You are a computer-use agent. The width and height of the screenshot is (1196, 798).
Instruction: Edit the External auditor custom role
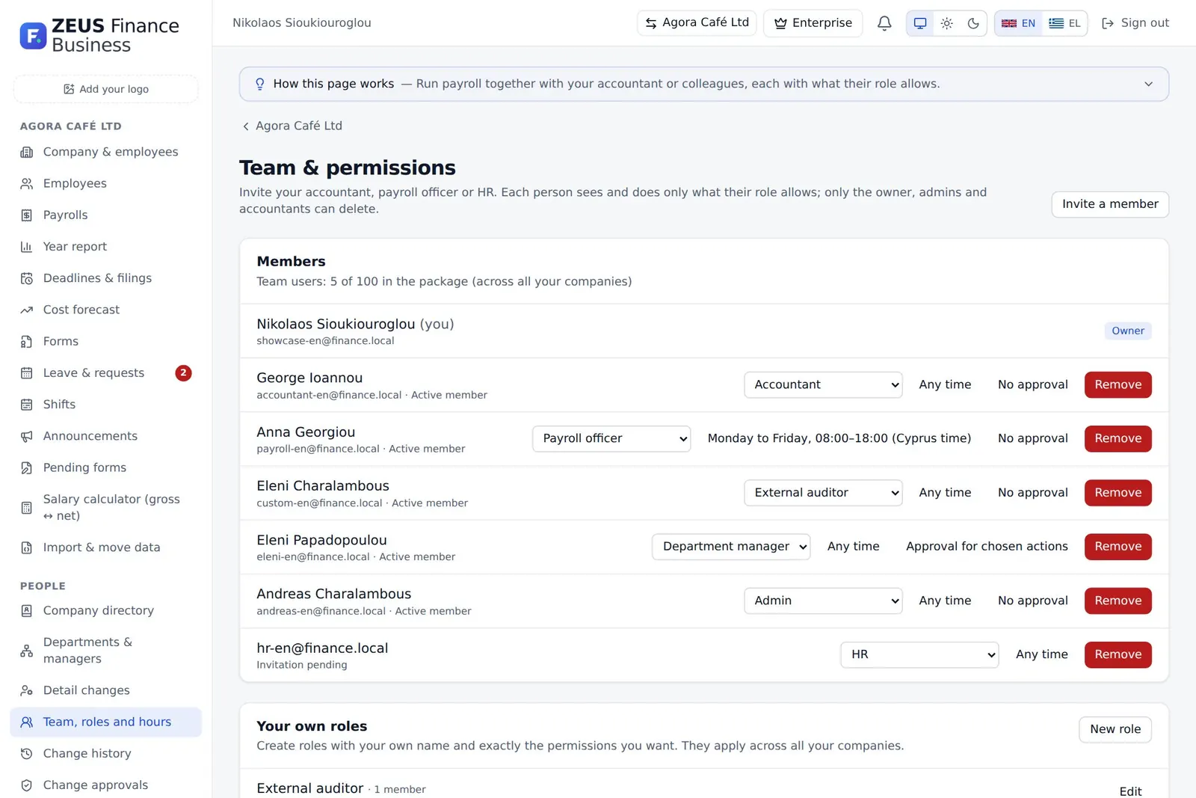[1130, 791]
